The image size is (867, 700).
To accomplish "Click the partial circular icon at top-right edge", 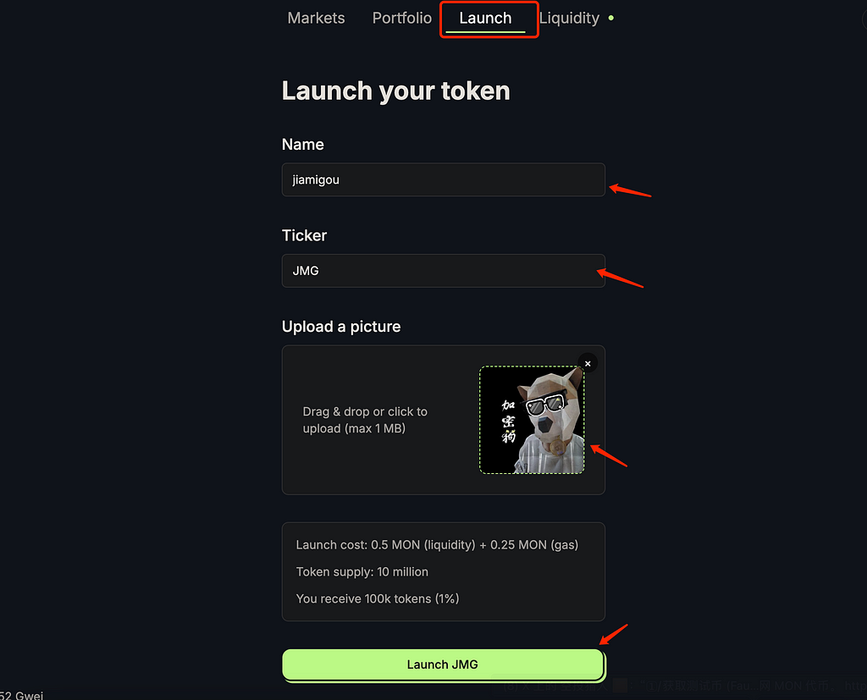I will pyautogui.click(x=864, y=19).
